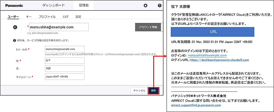Click the airrect_support@ml.jp.panasonic.com email link
This screenshot has width=274, height=112.
coord(196,105)
